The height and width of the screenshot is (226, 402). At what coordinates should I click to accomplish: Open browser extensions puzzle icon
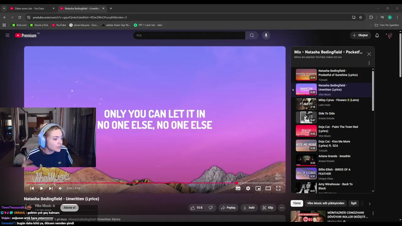point(371,18)
